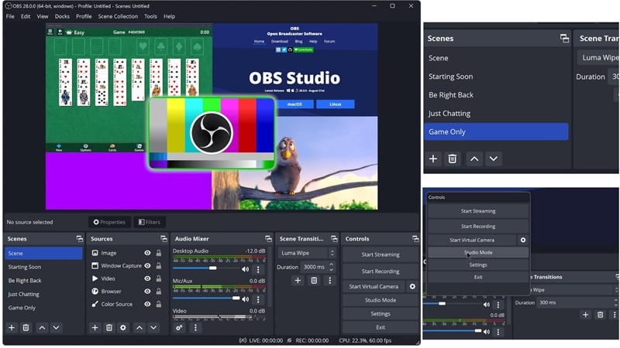Add a scene transition with plus icon
Screen dimensions: 620x348
point(298,280)
